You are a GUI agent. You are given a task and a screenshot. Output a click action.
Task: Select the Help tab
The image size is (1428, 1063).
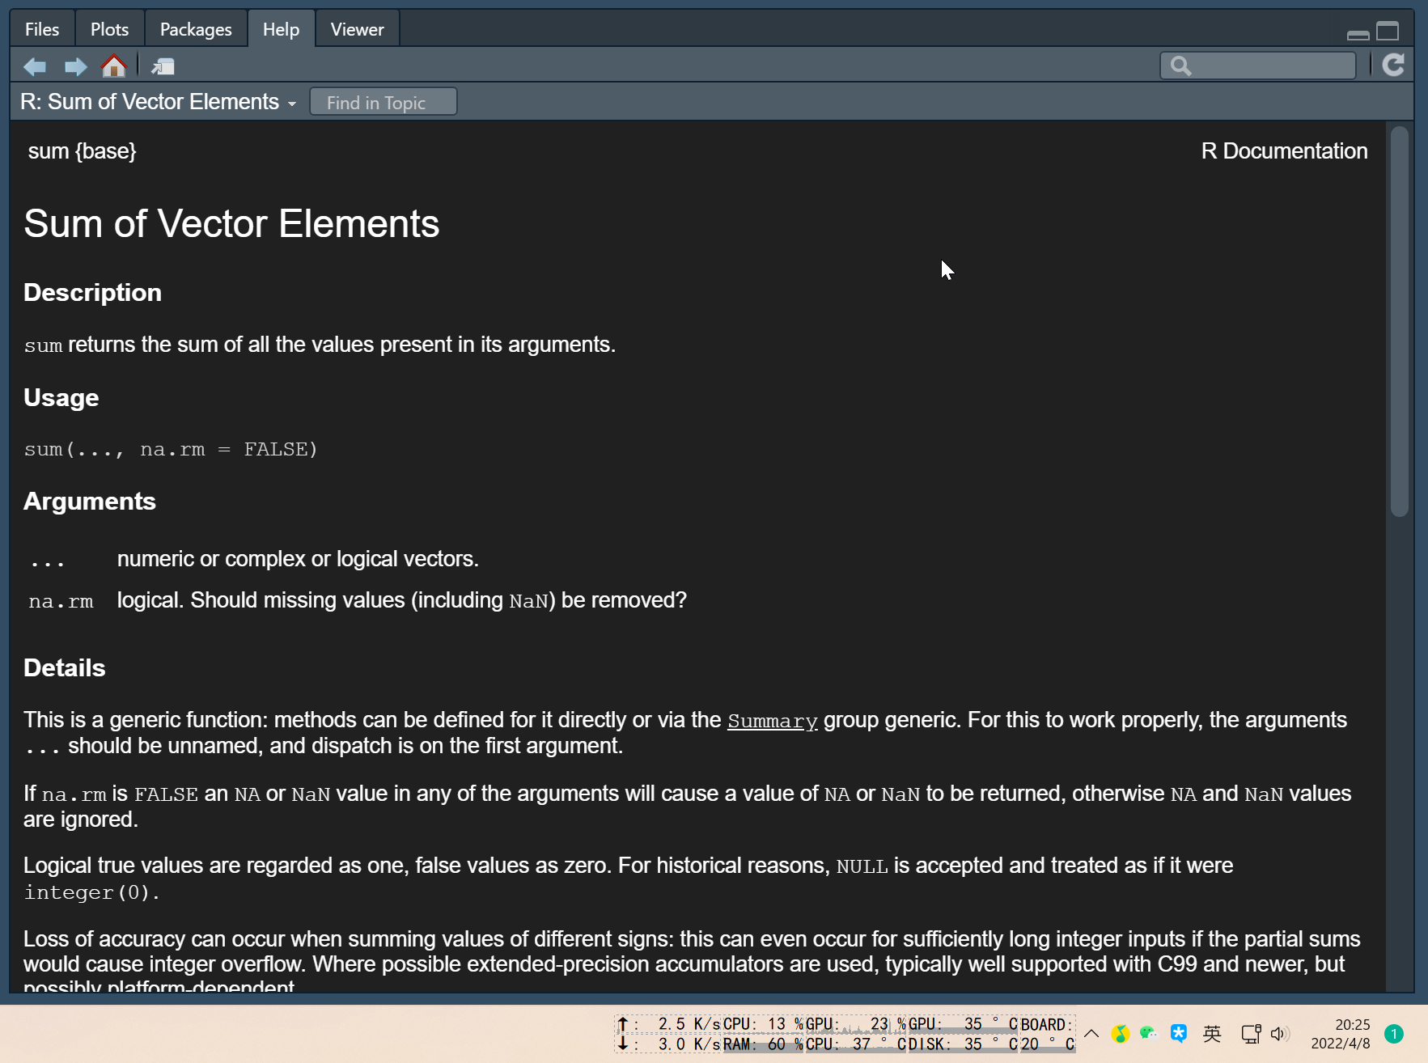tap(281, 29)
